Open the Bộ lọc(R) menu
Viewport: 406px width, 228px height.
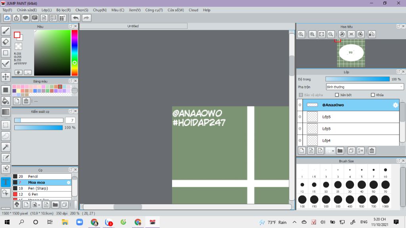click(x=63, y=10)
